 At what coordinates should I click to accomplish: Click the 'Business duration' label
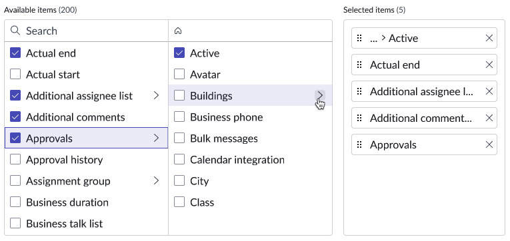(67, 202)
